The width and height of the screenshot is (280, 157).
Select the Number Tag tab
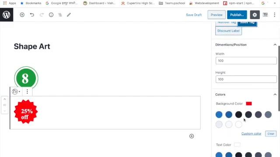click(227, 24)
